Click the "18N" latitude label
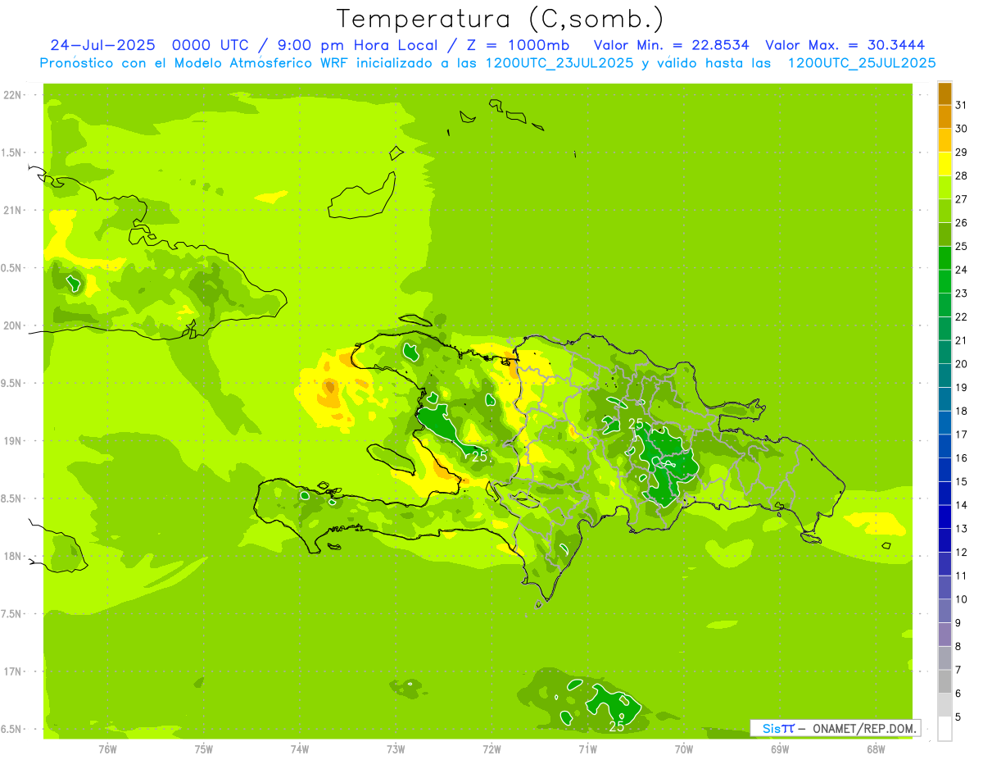The height and width of the screenshot is (760, 983). 13,556
